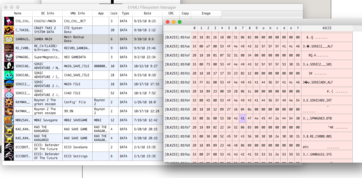Click hex row label [BLK253]:01fb8
362x178 pixels.
pyautogui.click(x=177, y=136)
